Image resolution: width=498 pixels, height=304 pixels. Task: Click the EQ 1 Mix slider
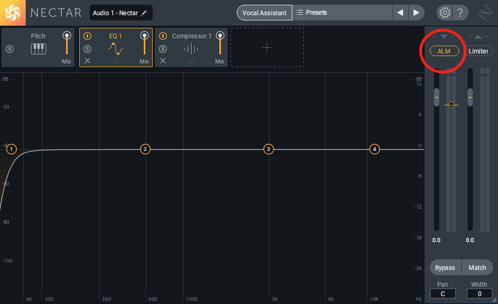pyautogui.click(x=144, y=44)
